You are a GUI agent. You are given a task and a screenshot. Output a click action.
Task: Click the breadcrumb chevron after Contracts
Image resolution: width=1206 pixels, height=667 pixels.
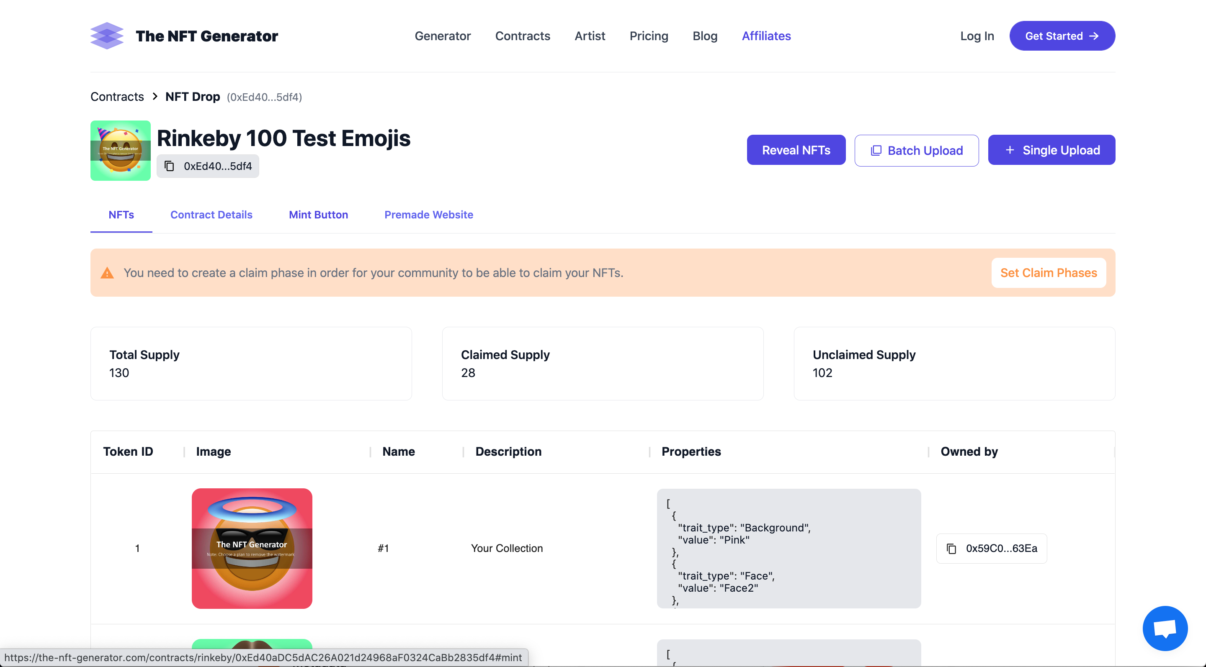(x=155, y=96)
